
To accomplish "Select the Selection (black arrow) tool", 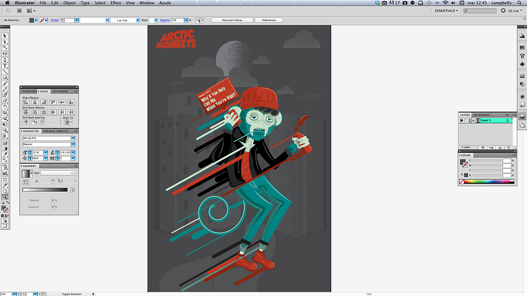I will coord(4,36).
